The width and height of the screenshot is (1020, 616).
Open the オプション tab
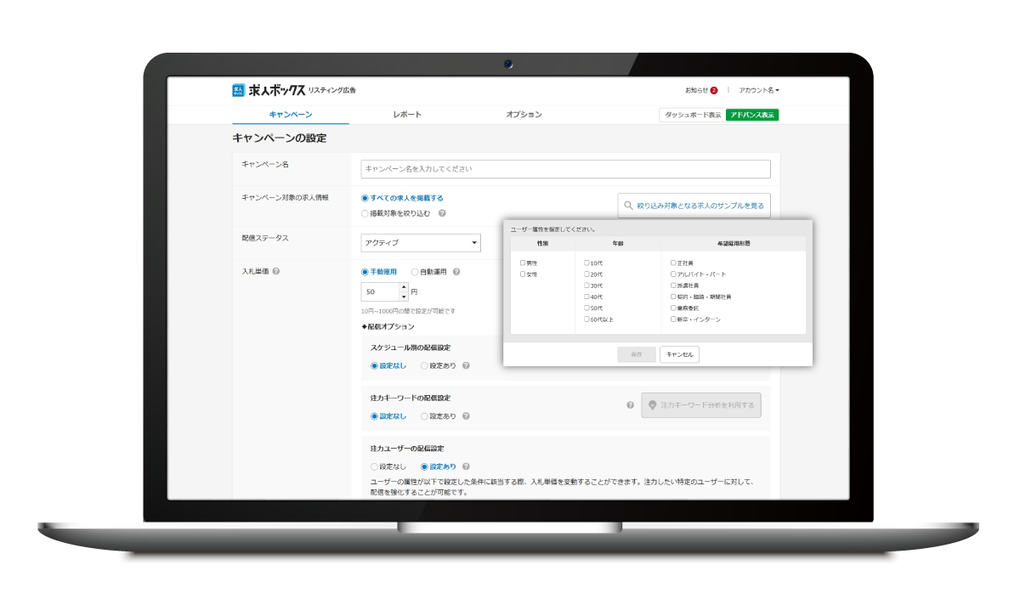pos(523,114)
